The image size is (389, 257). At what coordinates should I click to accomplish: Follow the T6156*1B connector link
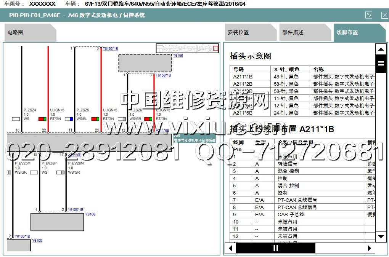pyautogui.click(x=163, y=75)
